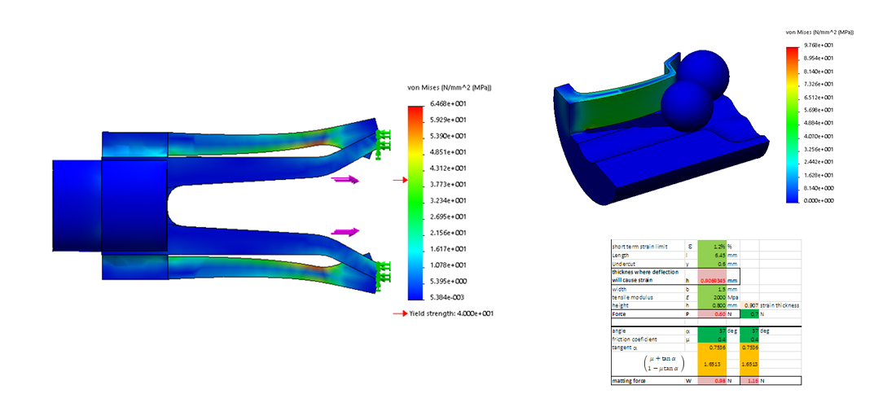Select the matting force label cell
Viewport: 896px width, 407px height.
[648, 381]
